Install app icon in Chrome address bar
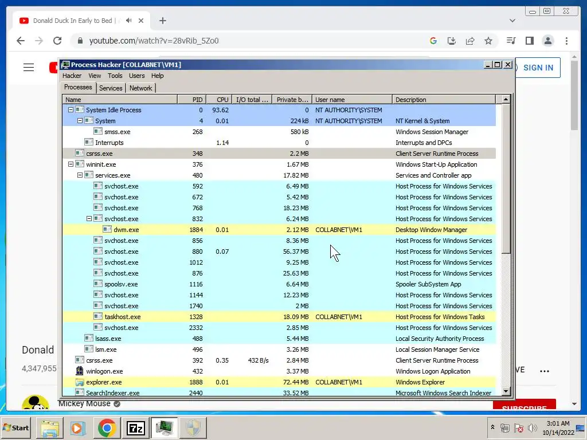The image size is (587, 440). coord(452,41)
